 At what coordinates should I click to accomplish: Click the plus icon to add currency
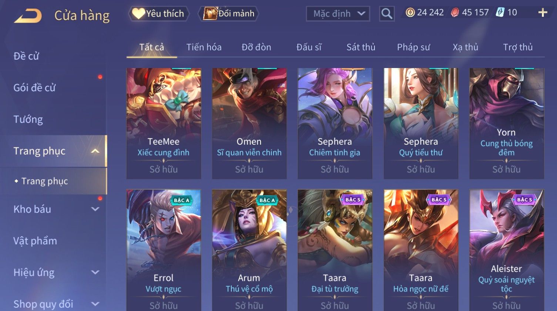543,13
